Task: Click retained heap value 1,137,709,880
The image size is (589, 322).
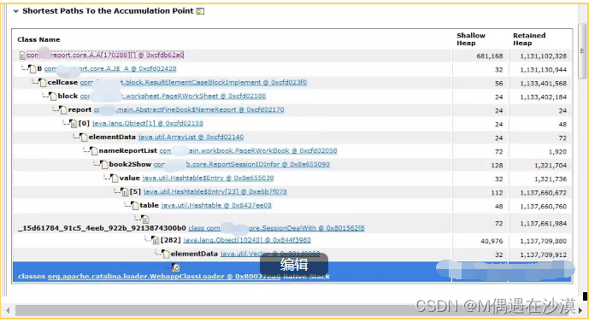Action: tap(543, 242)
